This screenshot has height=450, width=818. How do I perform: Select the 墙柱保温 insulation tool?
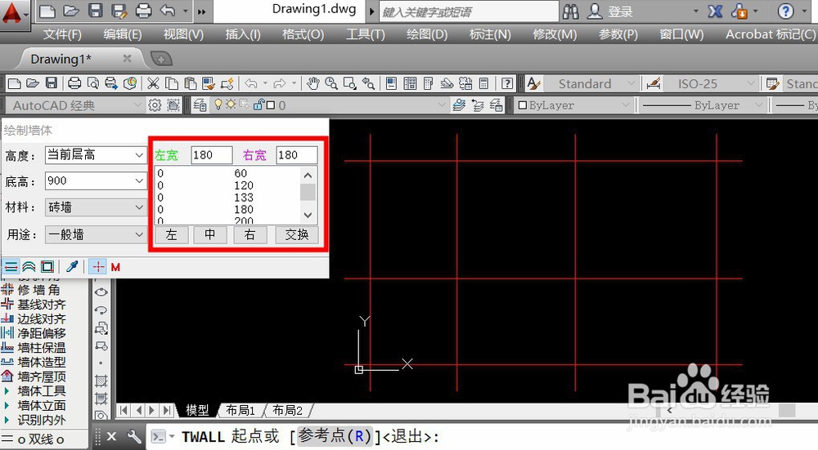(x=34, y=347)
